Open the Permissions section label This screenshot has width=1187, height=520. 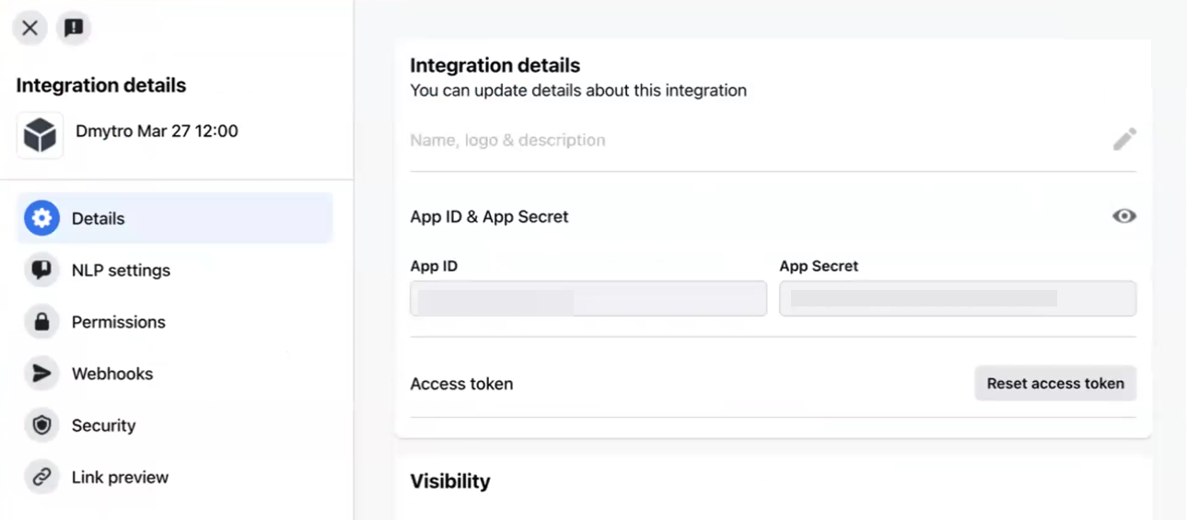click(119, 322)
